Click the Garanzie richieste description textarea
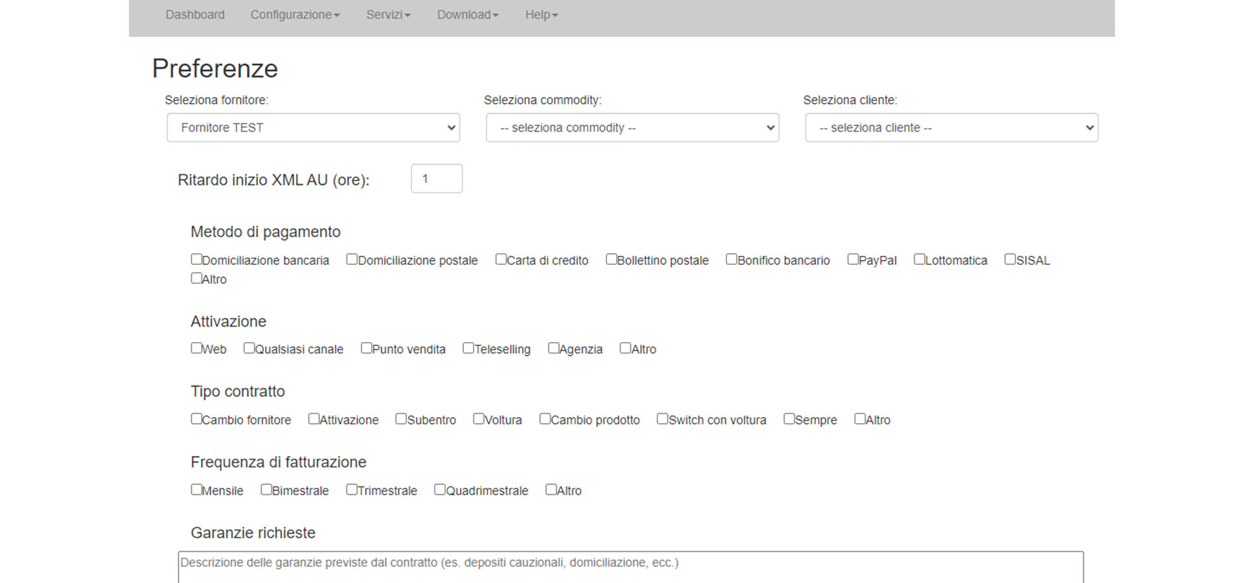Viewport: 1244px width, 583px height. pos(630,567)
